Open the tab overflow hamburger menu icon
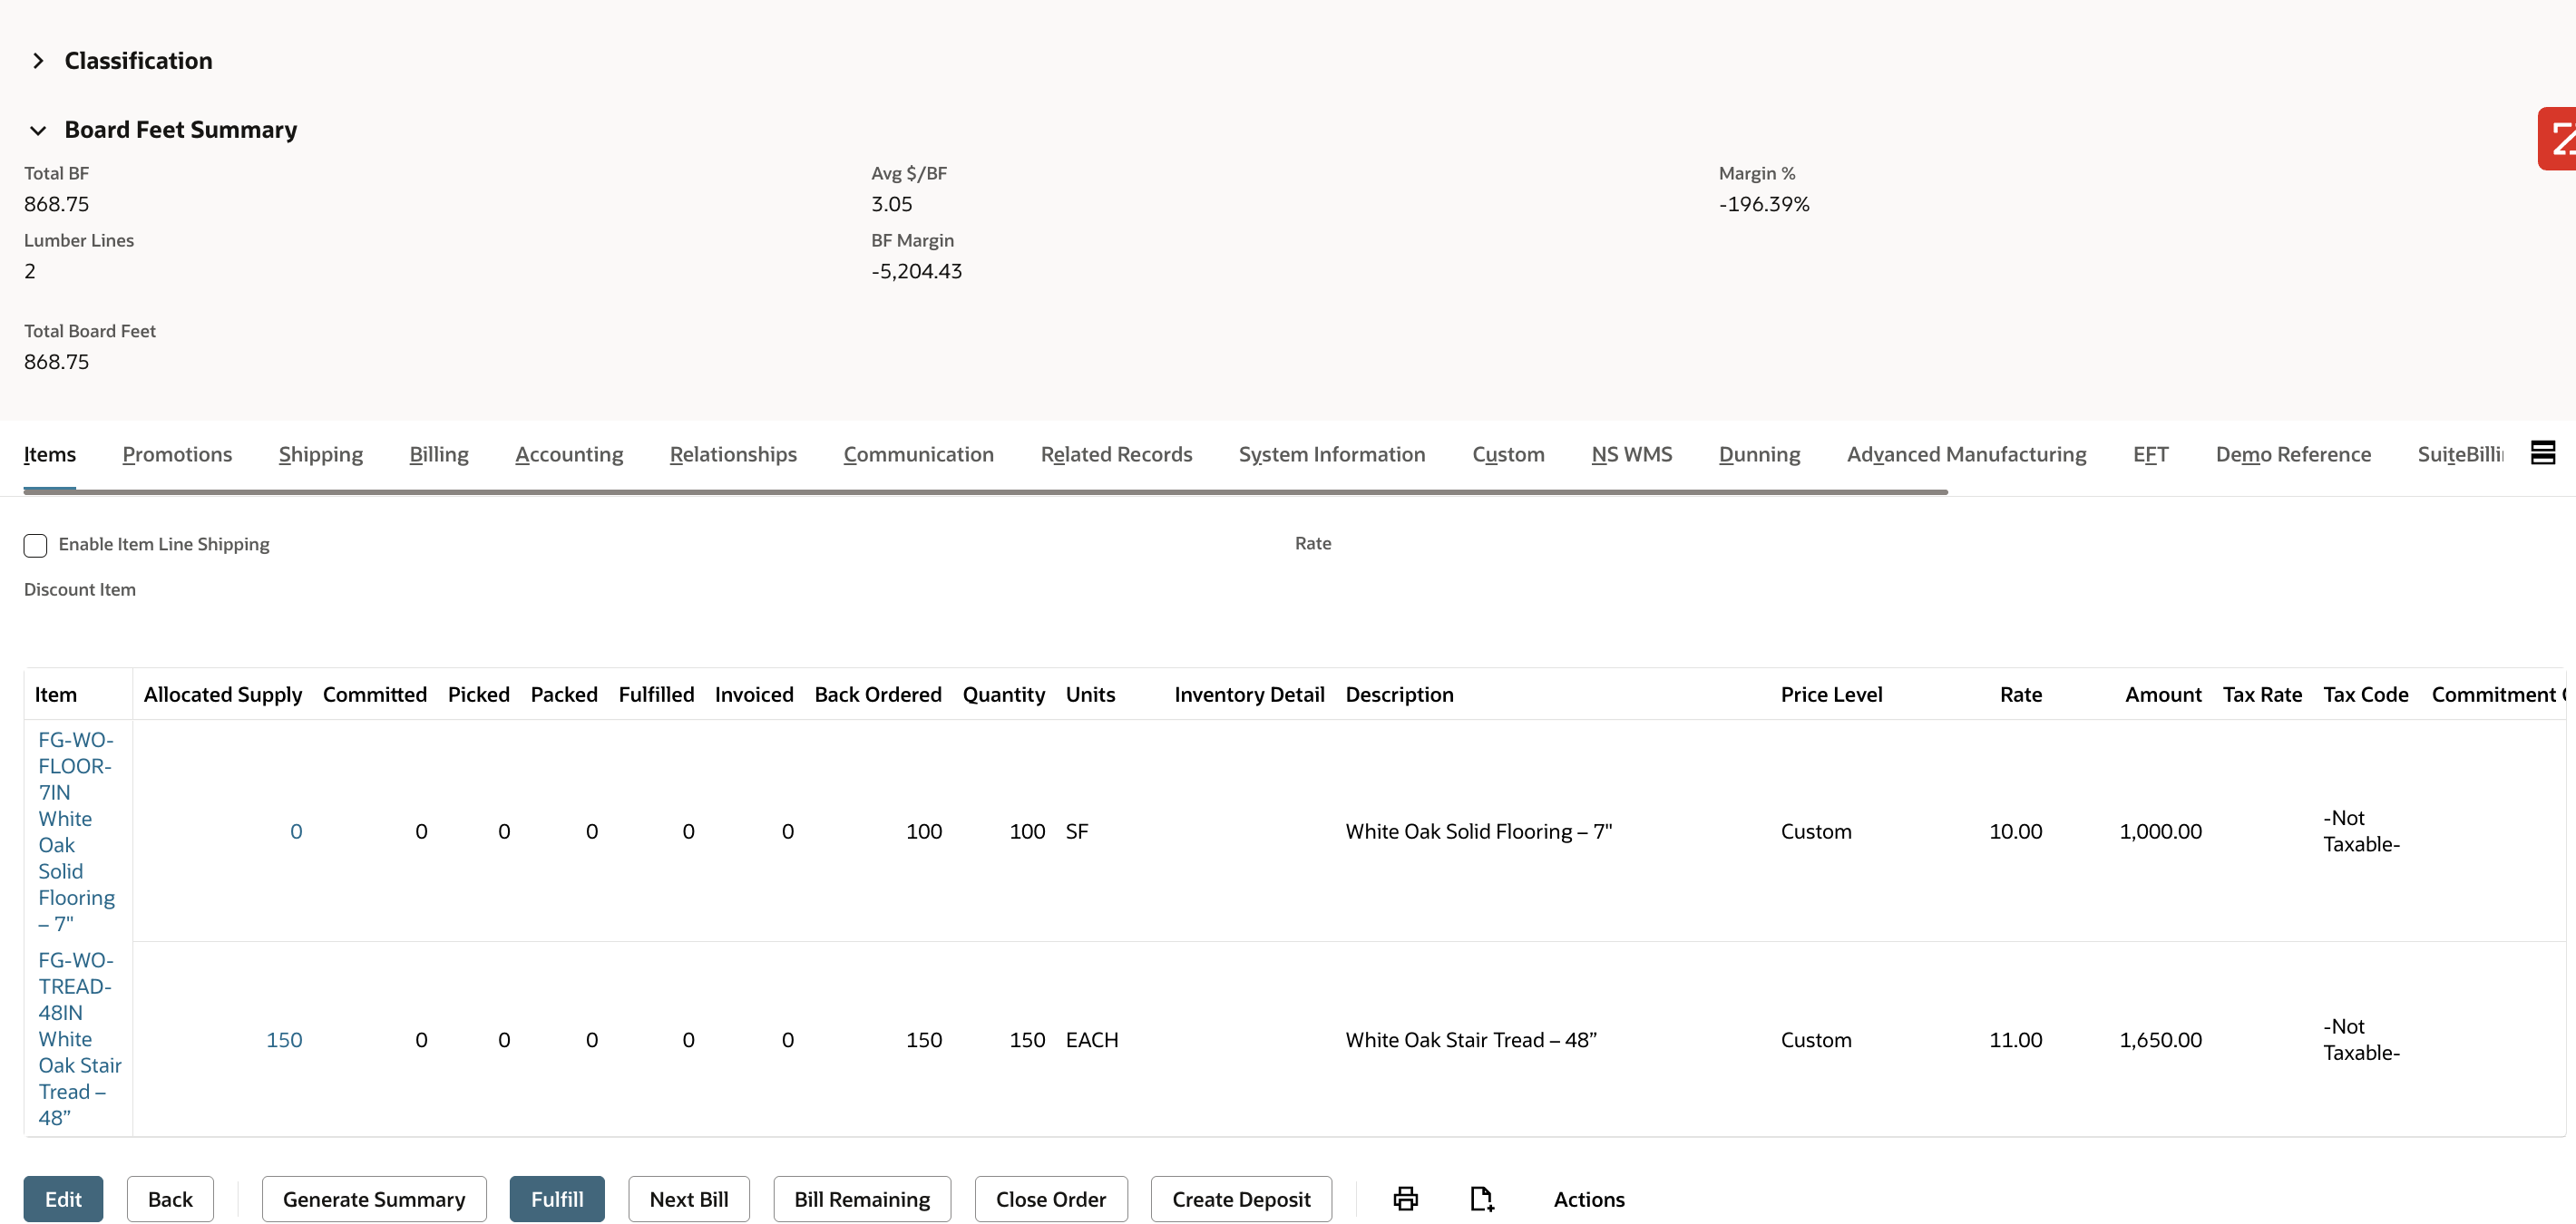 pyautogui.click(x=2543, y=452)
